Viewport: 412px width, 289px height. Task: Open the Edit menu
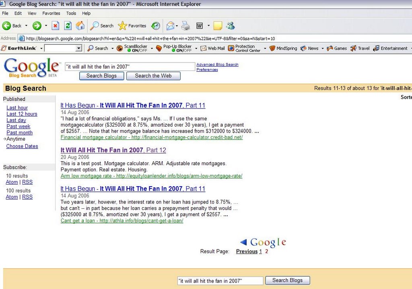18,13
